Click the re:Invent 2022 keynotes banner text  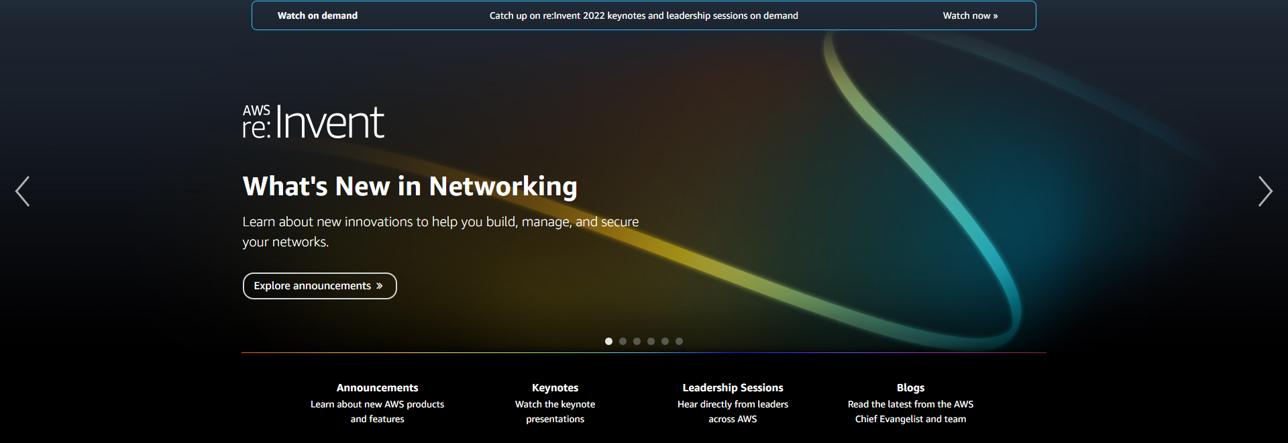pyautogui.click(x=644, y=15)
